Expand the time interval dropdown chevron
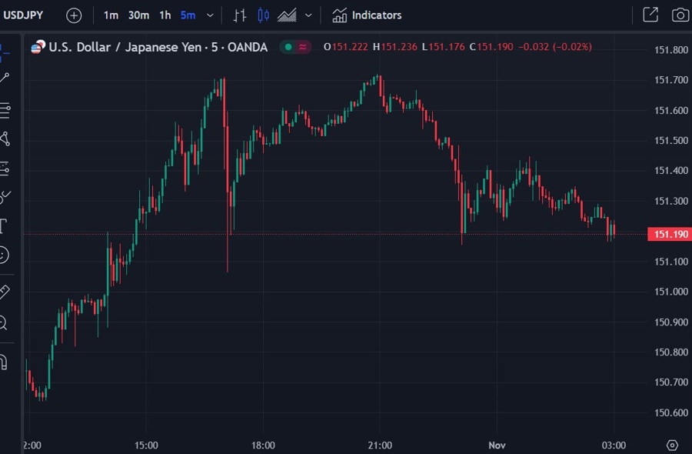Screen dimensions: 692x454 (x=210, y=15)
